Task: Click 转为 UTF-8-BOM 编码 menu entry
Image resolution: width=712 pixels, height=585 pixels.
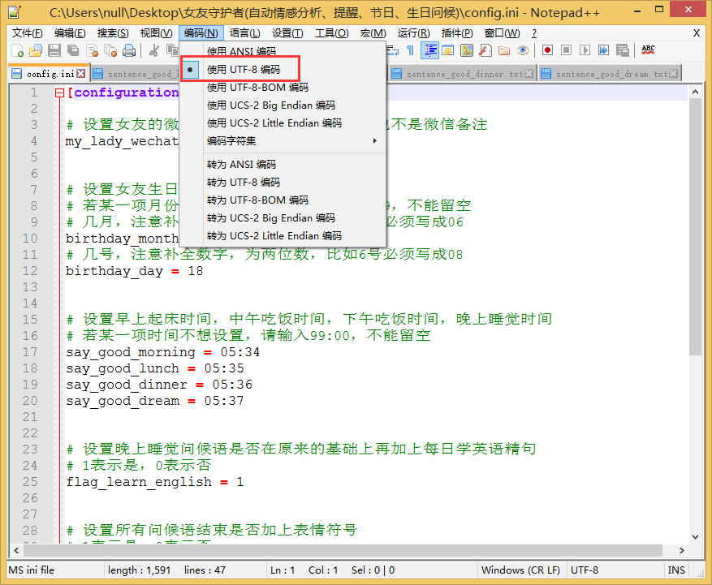Action: [257, 200]
